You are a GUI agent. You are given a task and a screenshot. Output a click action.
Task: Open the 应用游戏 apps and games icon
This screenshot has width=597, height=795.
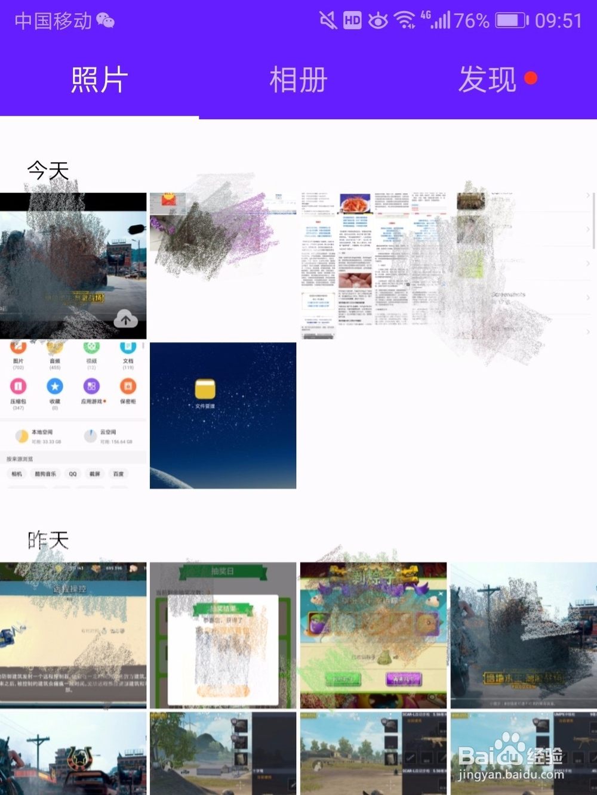[x=91, y=386]
